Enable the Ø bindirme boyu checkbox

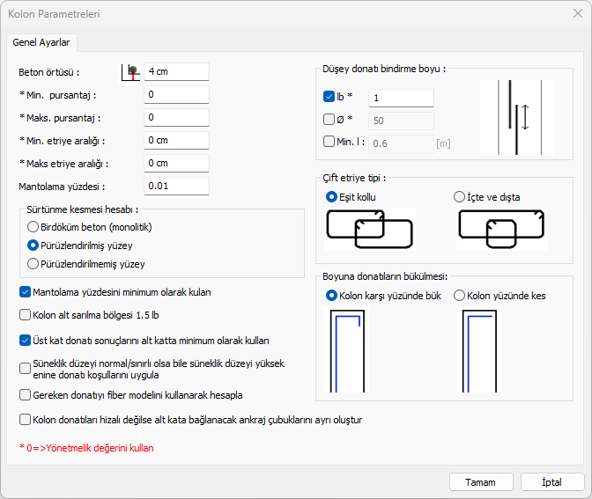tap(329, 119)
